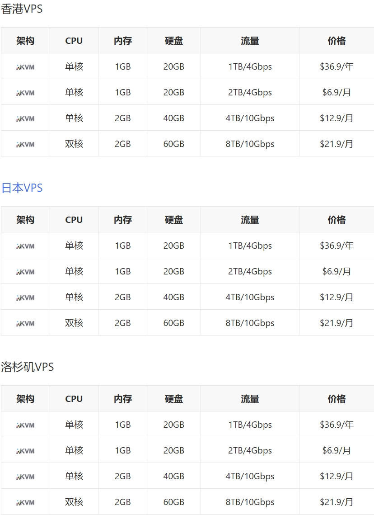Screen dimensions: 374x515
Task: Click $12.9/月 price in 香港VPS table
Action: pyautogui.click(x=337, y=118)
